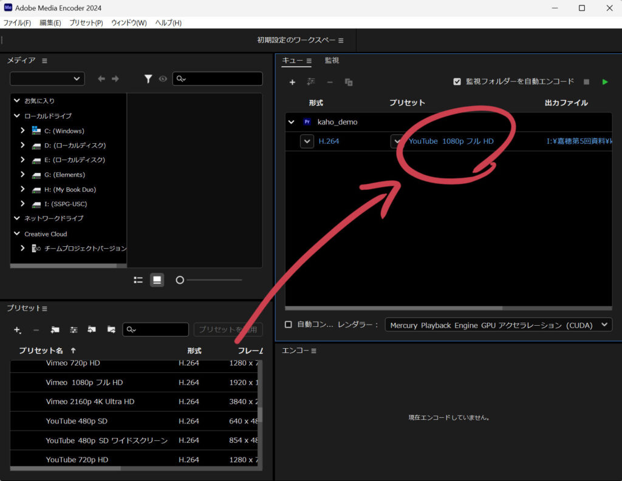Start the queue with the green play button
Screen dimensions: 622x481
(604, 82)
